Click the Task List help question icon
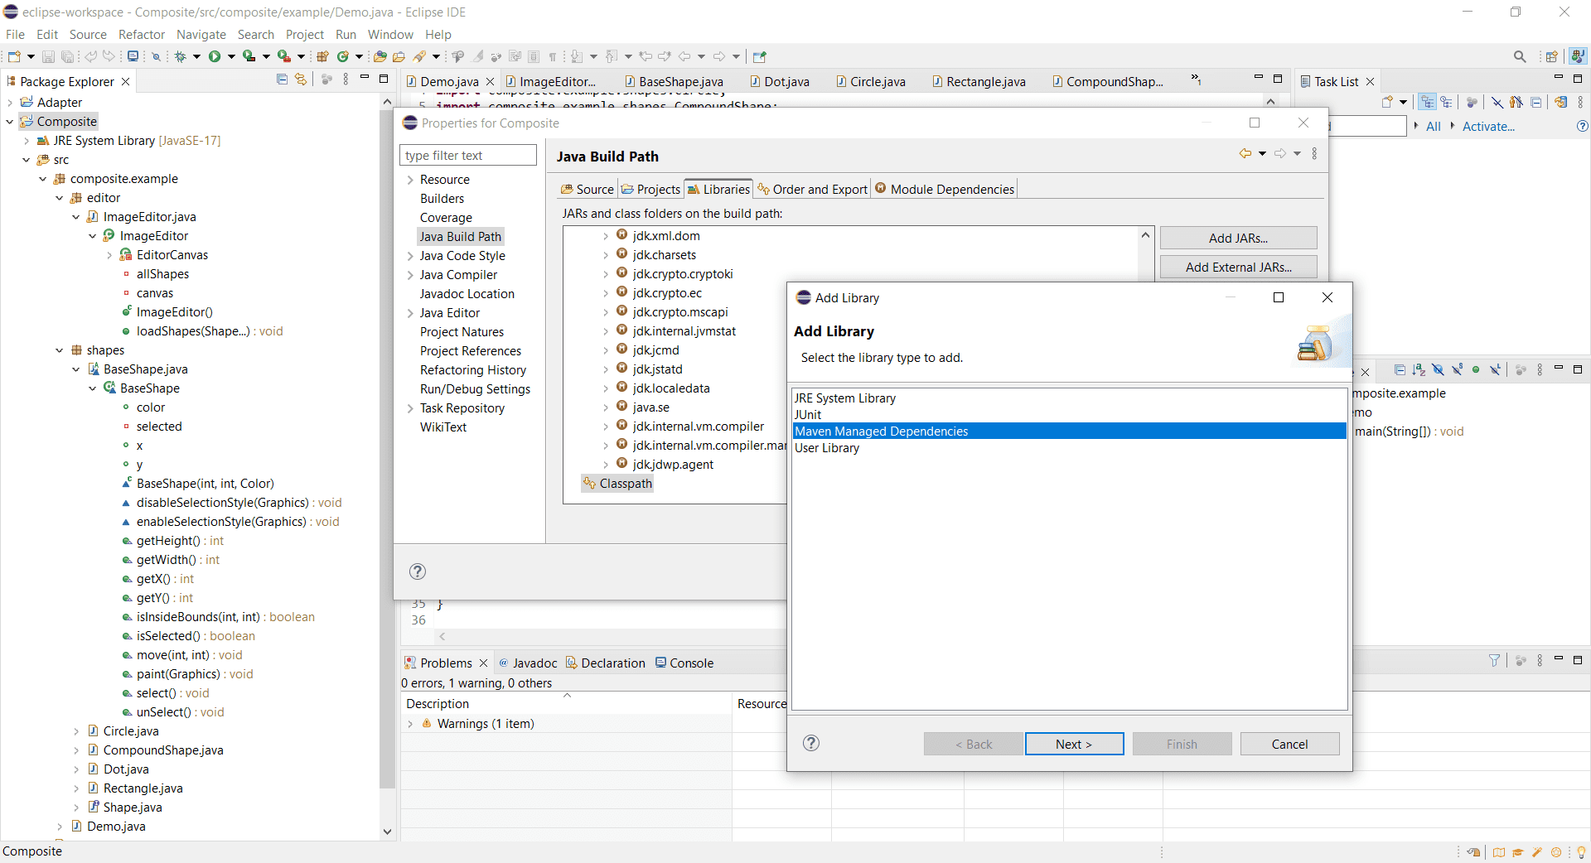1591x863 pixels. click(x=1582, y=127)
